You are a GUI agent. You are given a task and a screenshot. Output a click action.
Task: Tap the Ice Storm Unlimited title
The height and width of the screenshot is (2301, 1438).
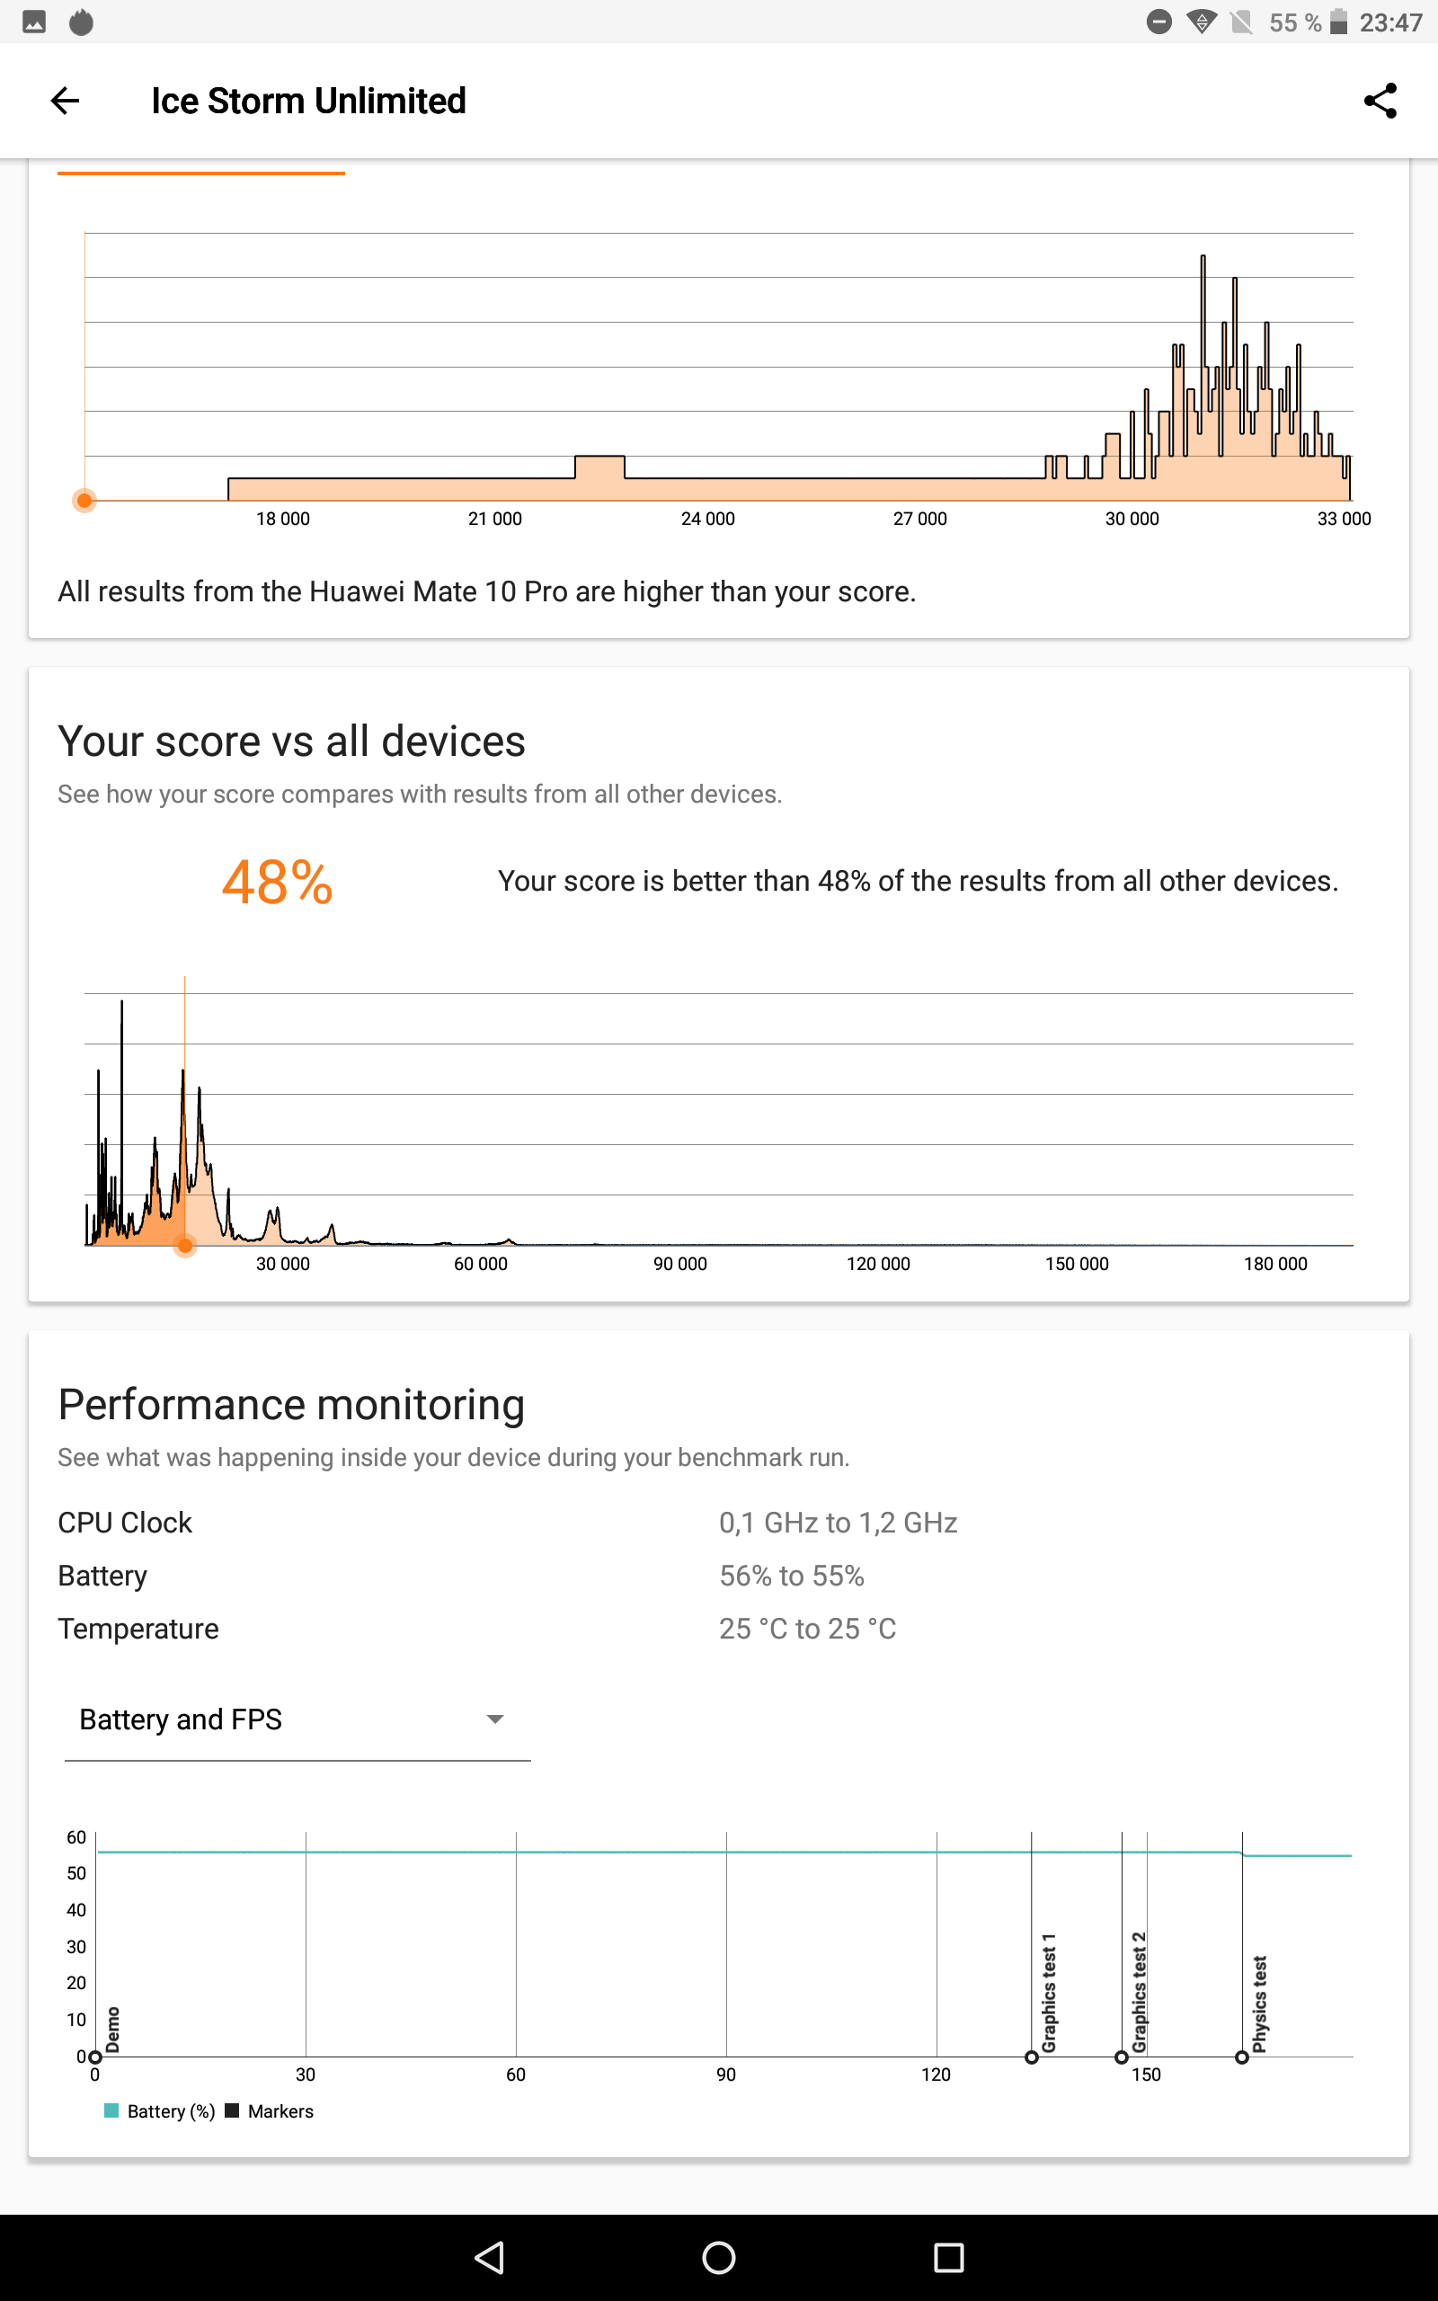[308, 101]
